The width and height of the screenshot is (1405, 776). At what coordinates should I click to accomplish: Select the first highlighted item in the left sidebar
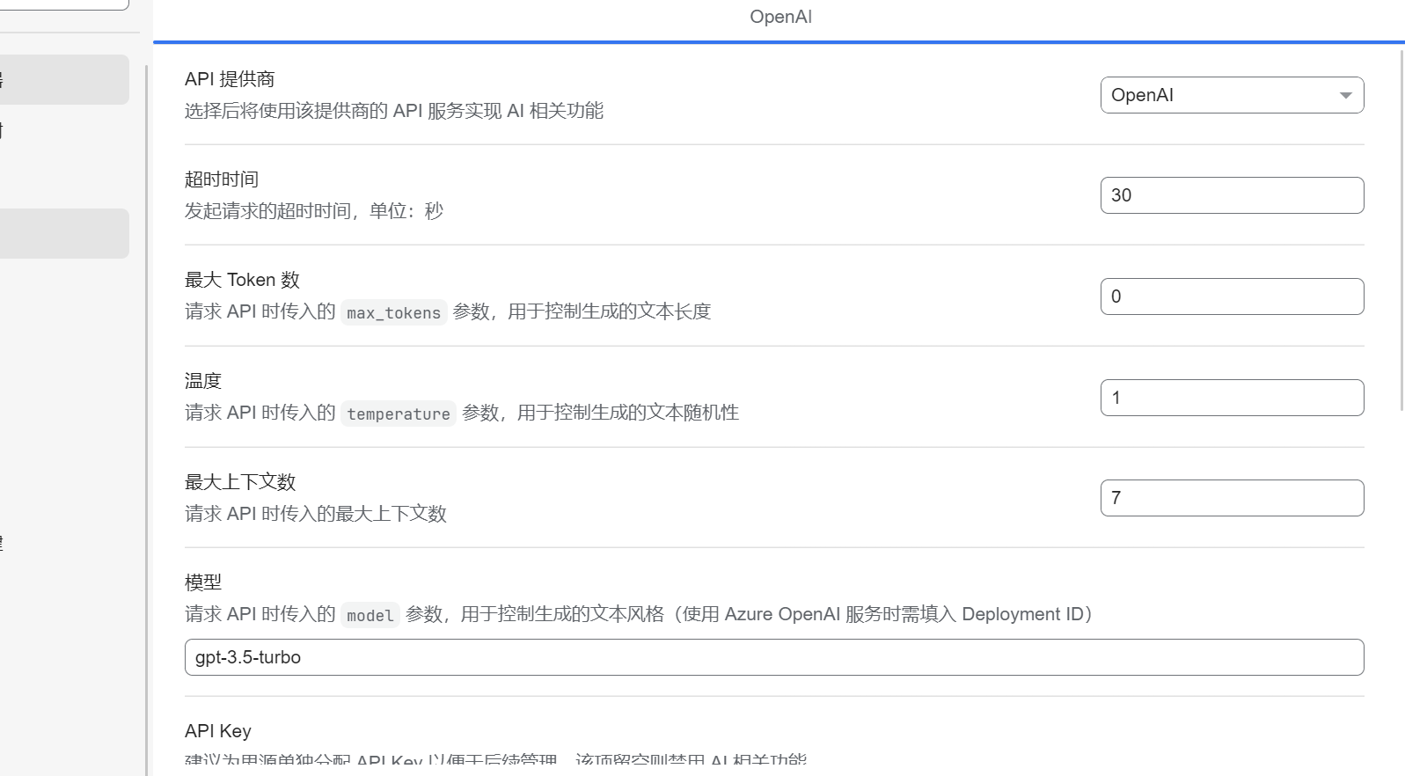point(63,80)
